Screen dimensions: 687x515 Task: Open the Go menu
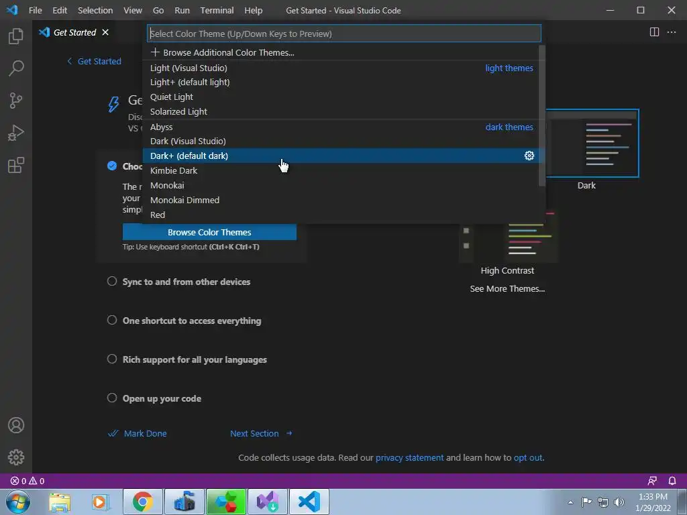158,10
